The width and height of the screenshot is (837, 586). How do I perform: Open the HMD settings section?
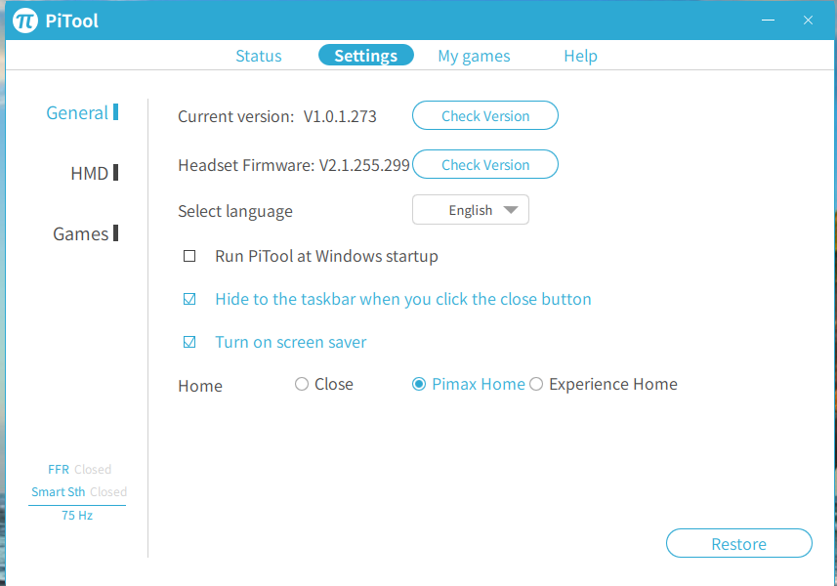pyautogui.click(x=95, y=173)
